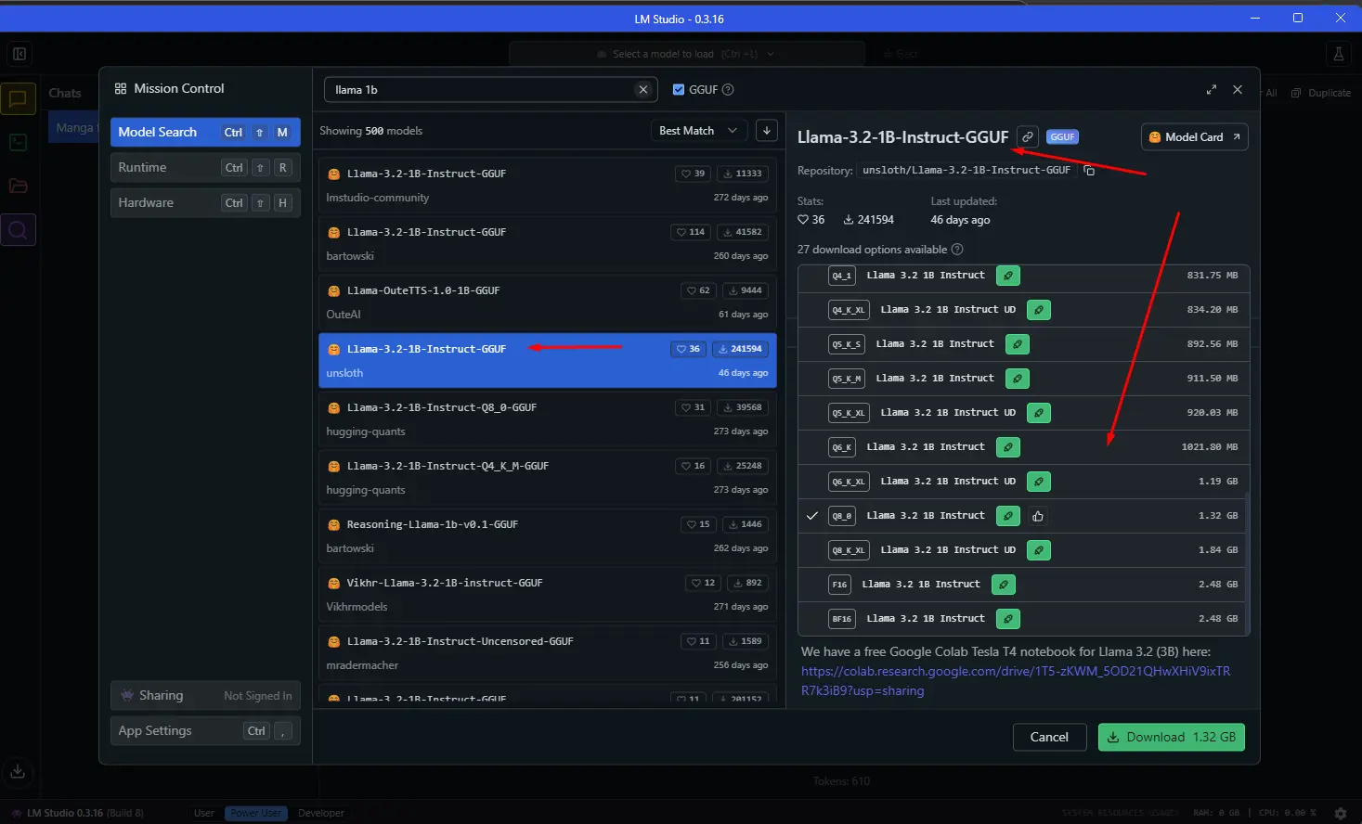Copy model link via chain icon
This screenshot has height=824, width=1362.
coord(1028,136)
